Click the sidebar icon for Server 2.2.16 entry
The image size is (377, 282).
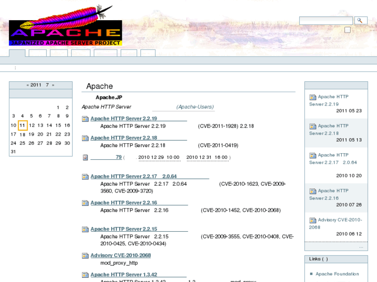point(313,191)
